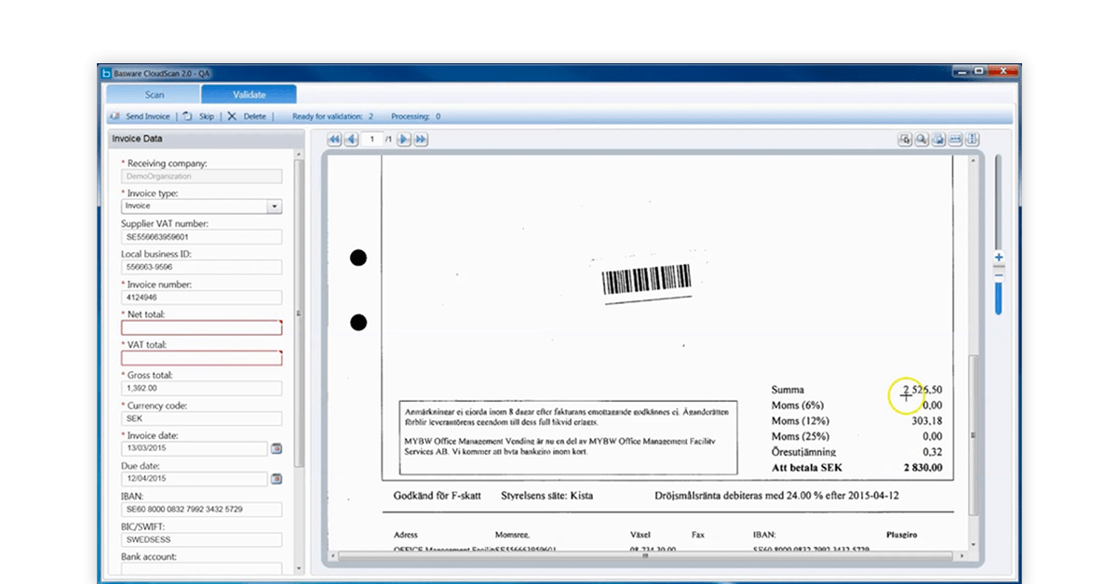
Task: Click the document viewer vertical scrollbar
Action: pos(975,436)
